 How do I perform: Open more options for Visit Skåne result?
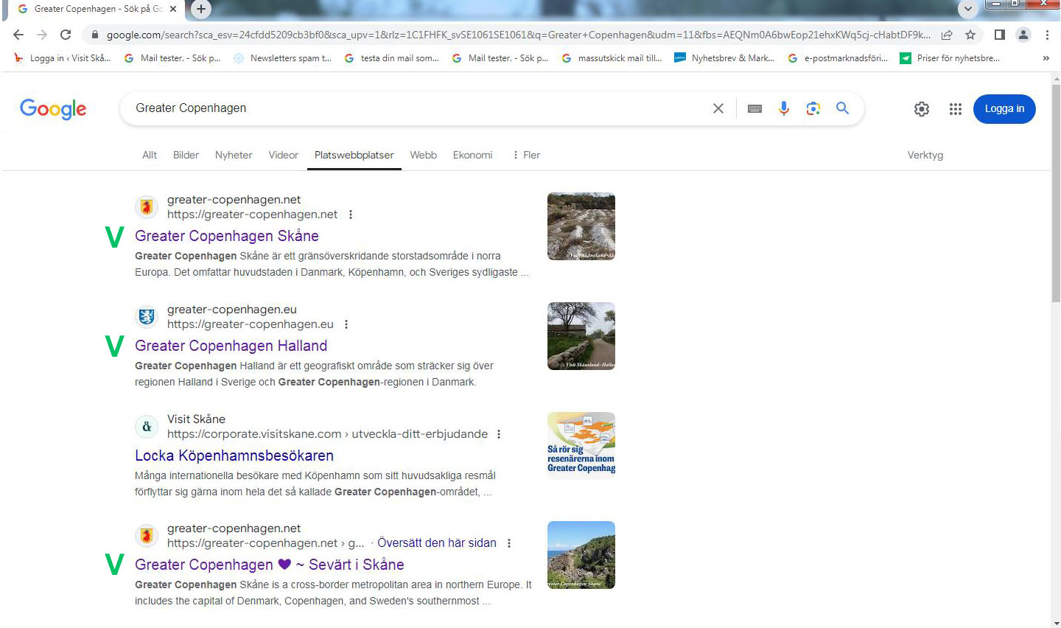[499, 434]
